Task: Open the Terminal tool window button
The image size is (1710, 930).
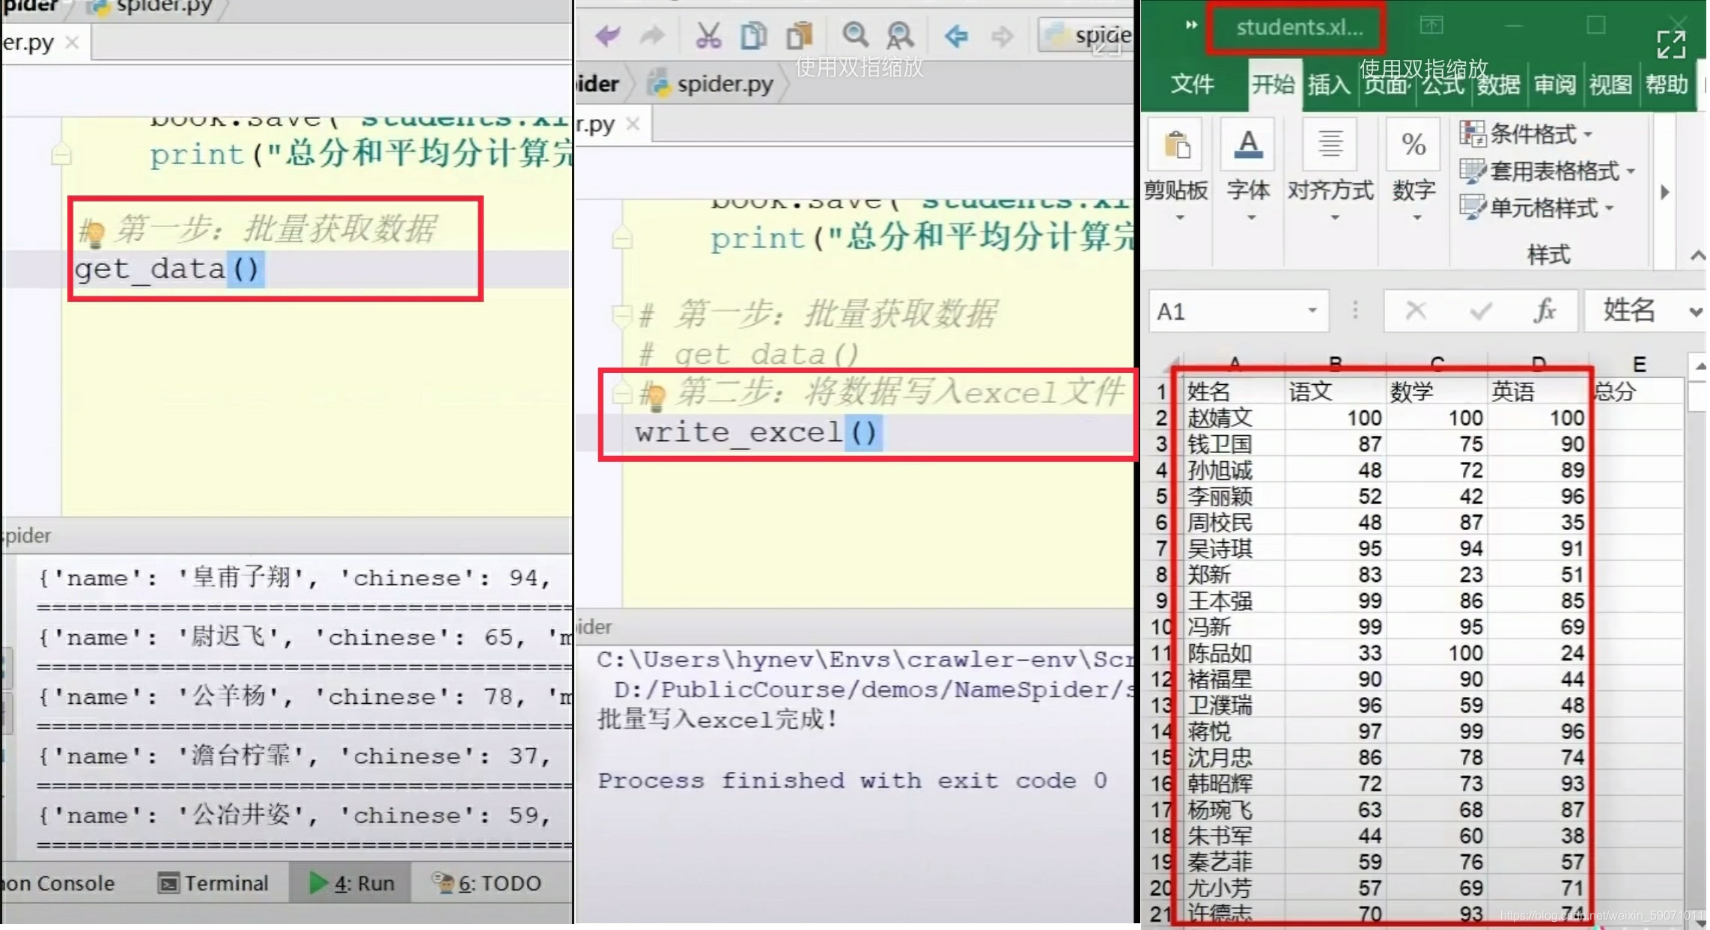Action: 213,884
